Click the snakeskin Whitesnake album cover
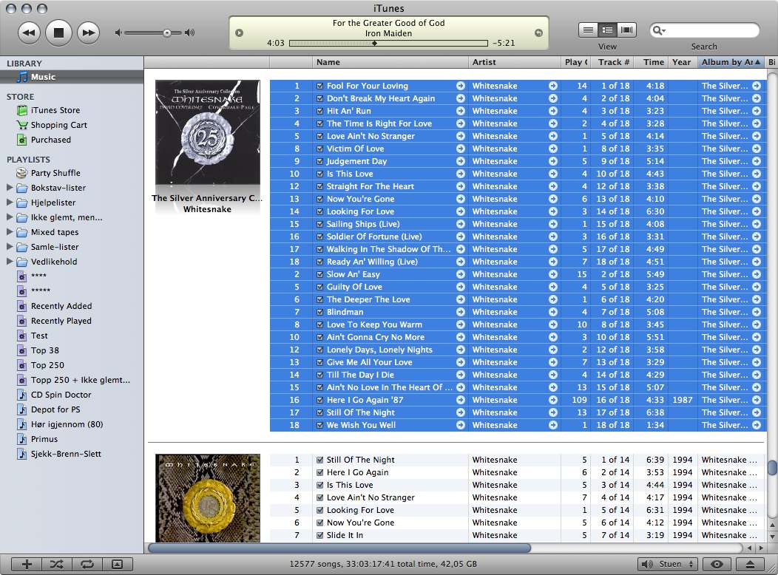The width and height of the screenshot is (778, 575). (x=207, y=497)
